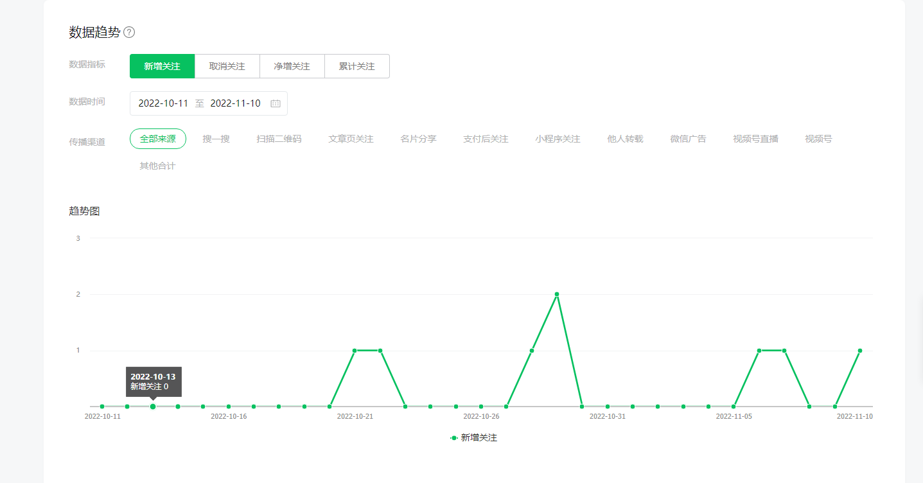Select the 视频号直播 channel
The height and width of the screenshot is (483, 923).
[755, 139]
